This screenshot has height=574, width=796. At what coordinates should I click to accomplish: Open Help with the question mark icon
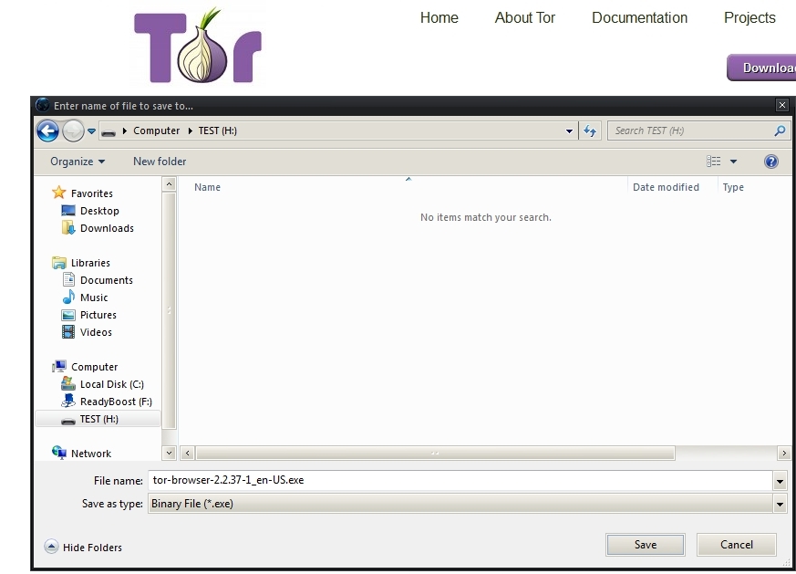770,162
